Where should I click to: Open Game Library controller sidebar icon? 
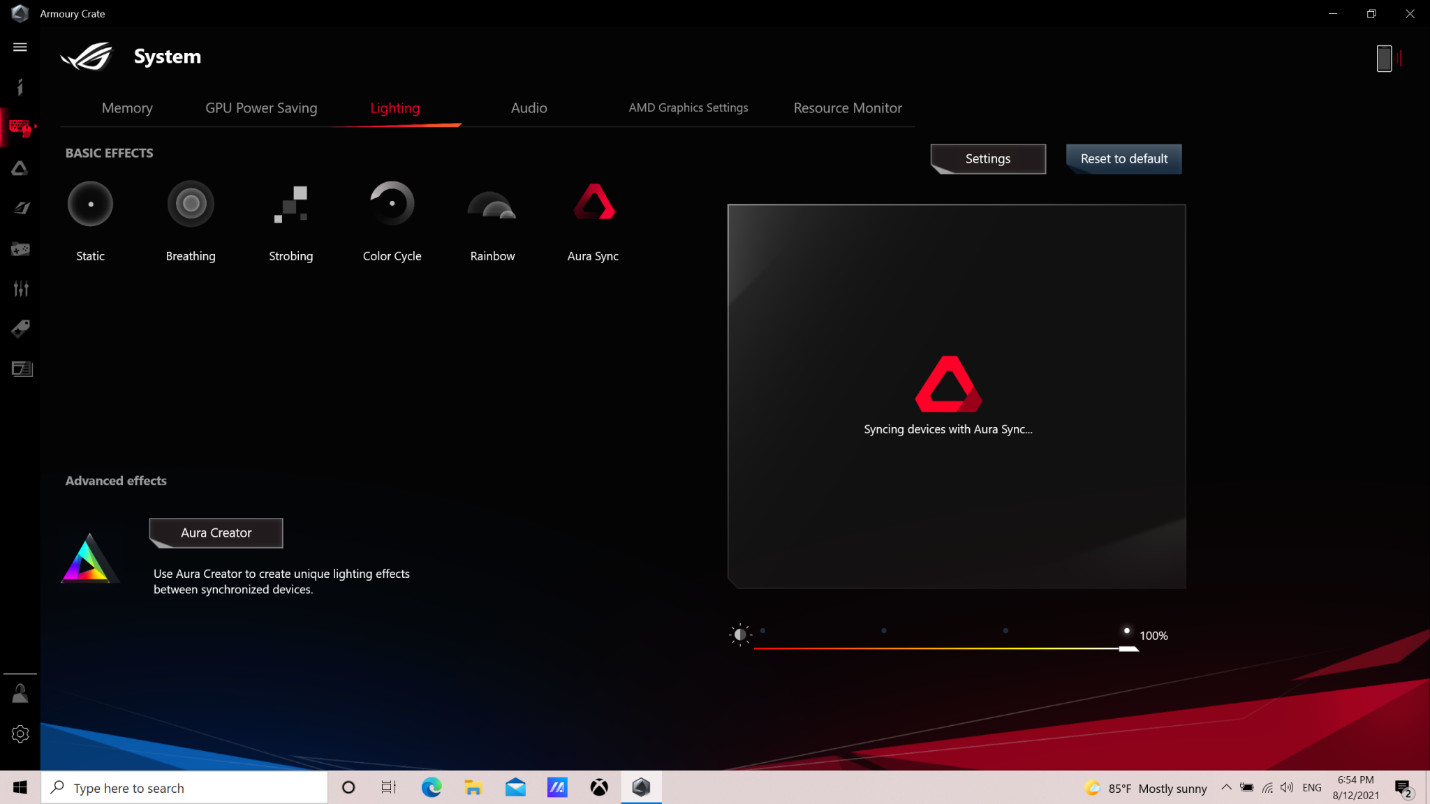click(x=20, y=248)
